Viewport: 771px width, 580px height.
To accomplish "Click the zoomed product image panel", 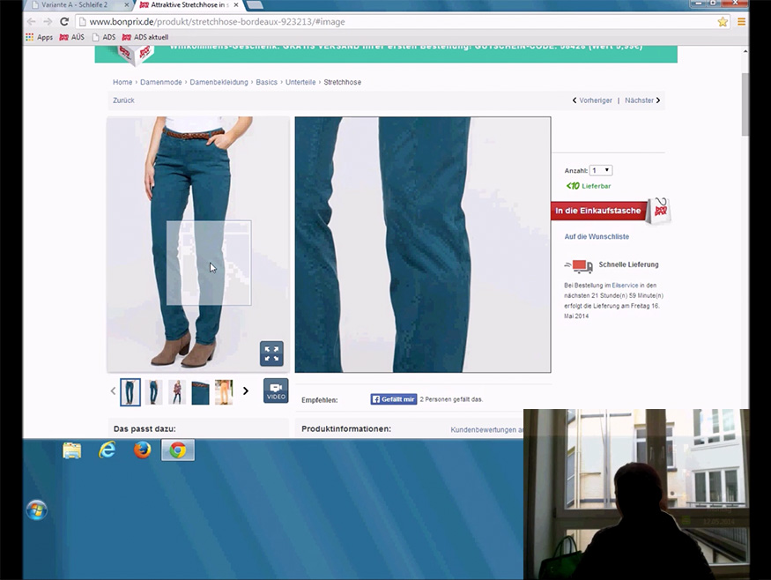I will pyautogui.click(x=423, y=244).
